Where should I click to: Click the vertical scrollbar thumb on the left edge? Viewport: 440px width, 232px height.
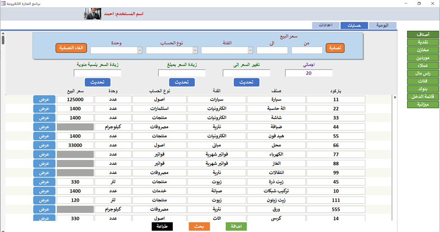3,39
